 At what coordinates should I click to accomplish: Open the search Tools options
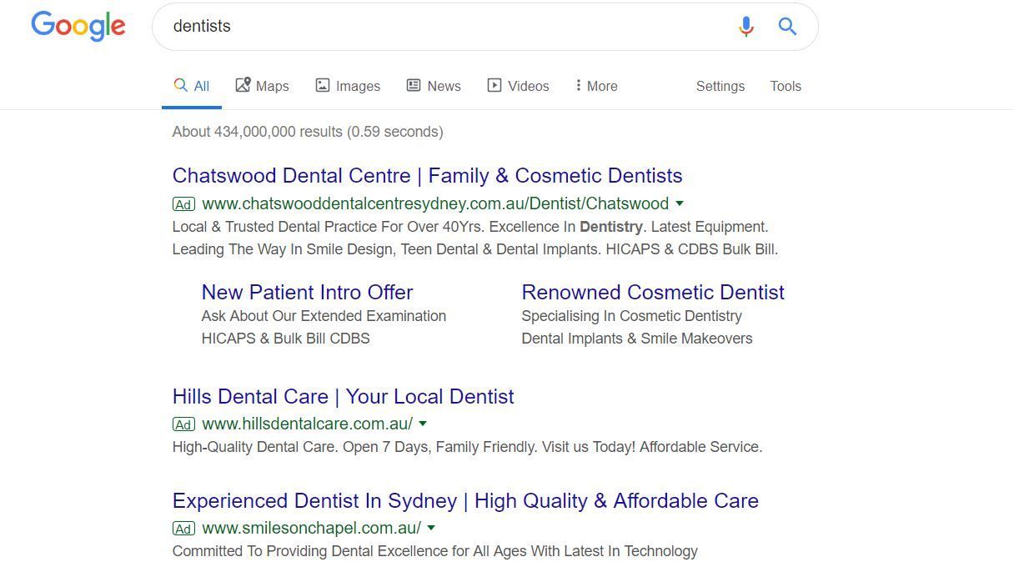[785, 86]
